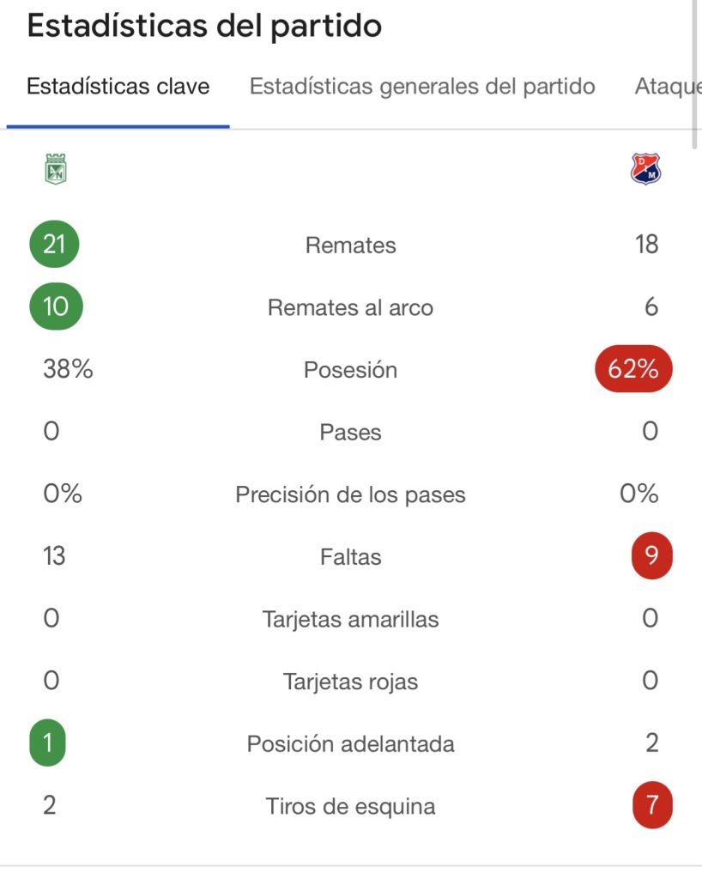702x879 pixels.
Task: Select the Estadísticas clave tab
Action: 118,87
